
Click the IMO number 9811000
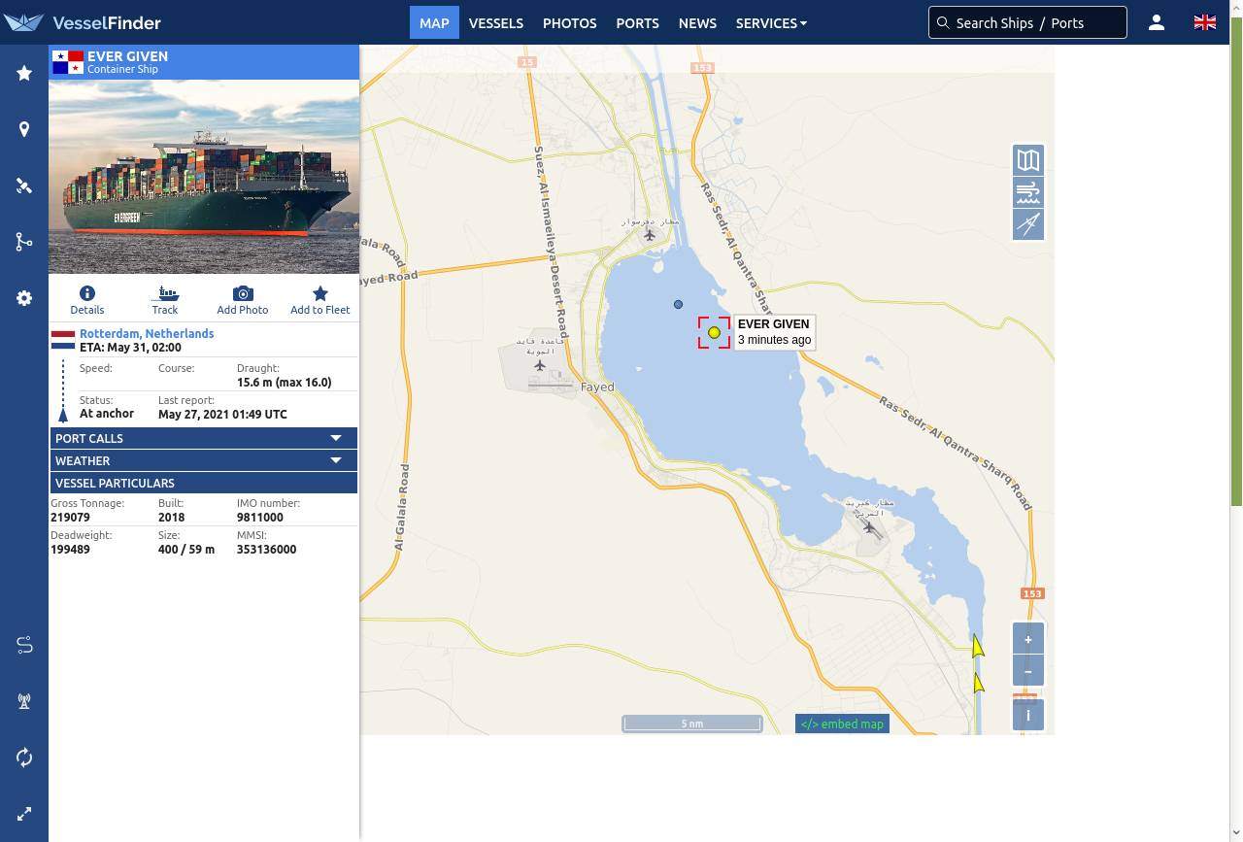pos(260,518)
